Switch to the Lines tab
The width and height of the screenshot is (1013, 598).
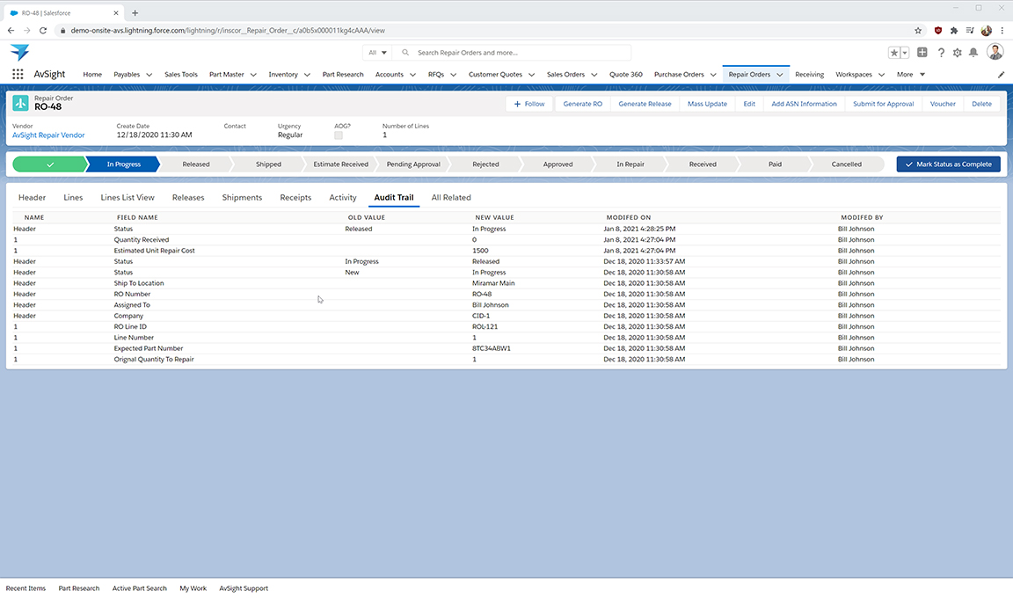73,198
